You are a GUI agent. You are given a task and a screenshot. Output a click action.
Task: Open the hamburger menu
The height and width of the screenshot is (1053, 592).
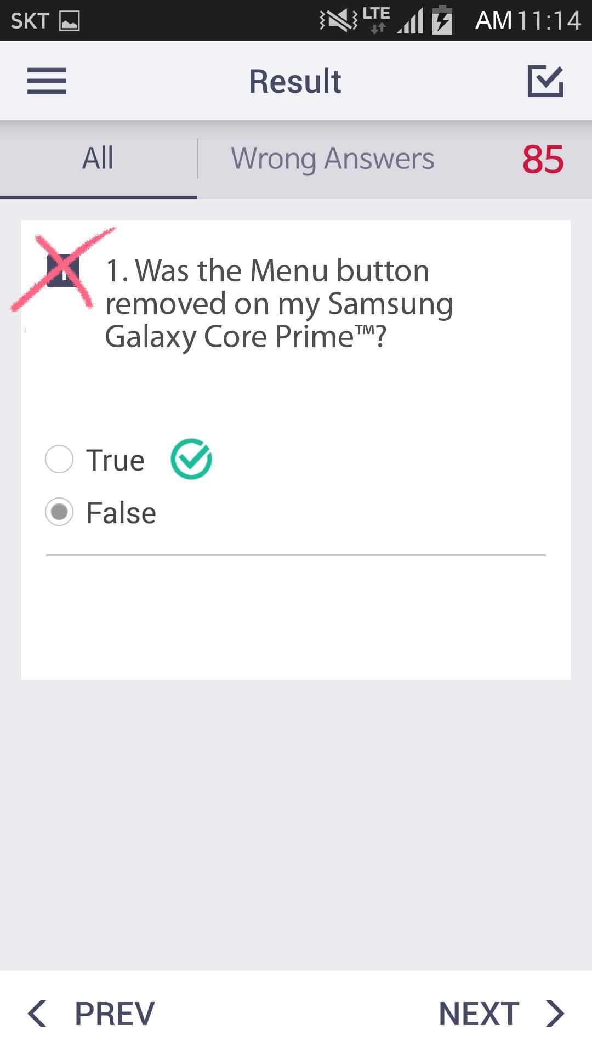point(47,81)
